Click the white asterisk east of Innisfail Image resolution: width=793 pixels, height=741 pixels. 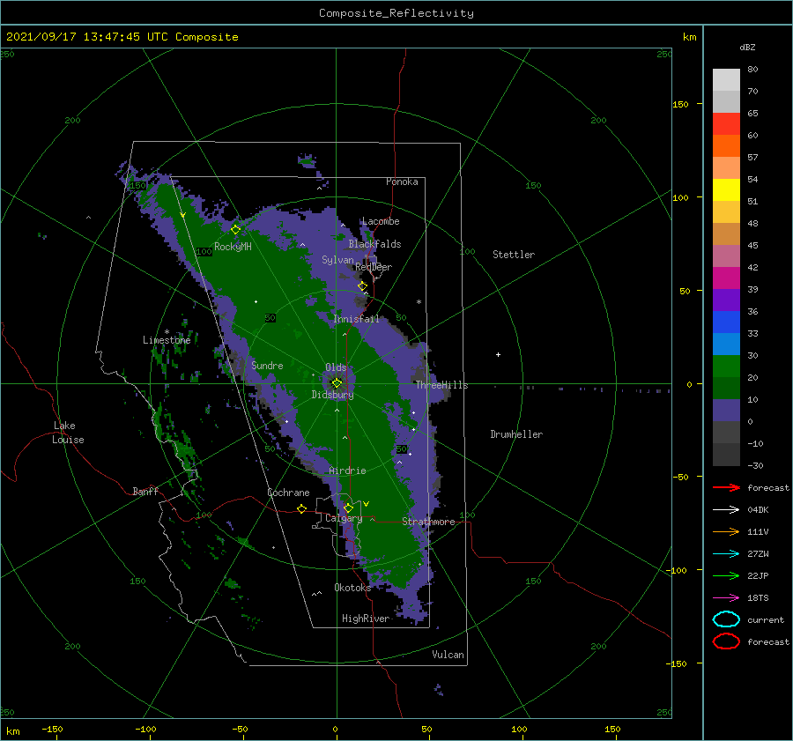(x=419, y=302)
